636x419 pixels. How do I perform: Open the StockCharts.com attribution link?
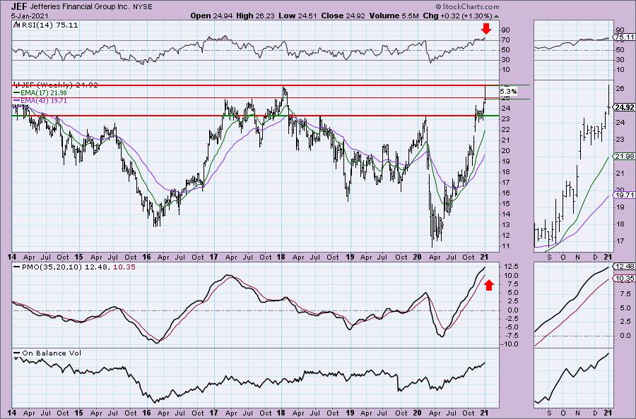(x=468, y=6)
